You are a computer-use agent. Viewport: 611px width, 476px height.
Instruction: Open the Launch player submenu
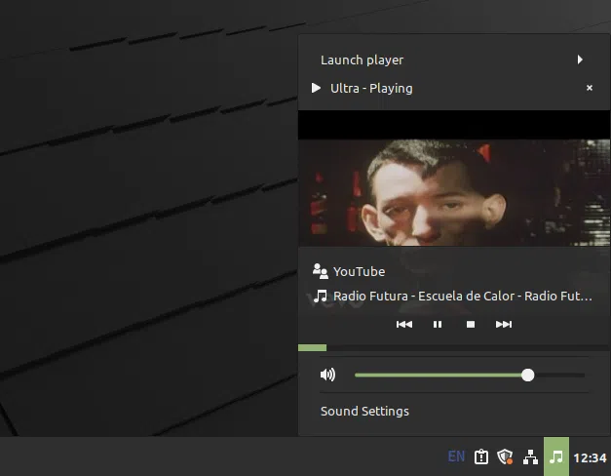tap(454, 59)
